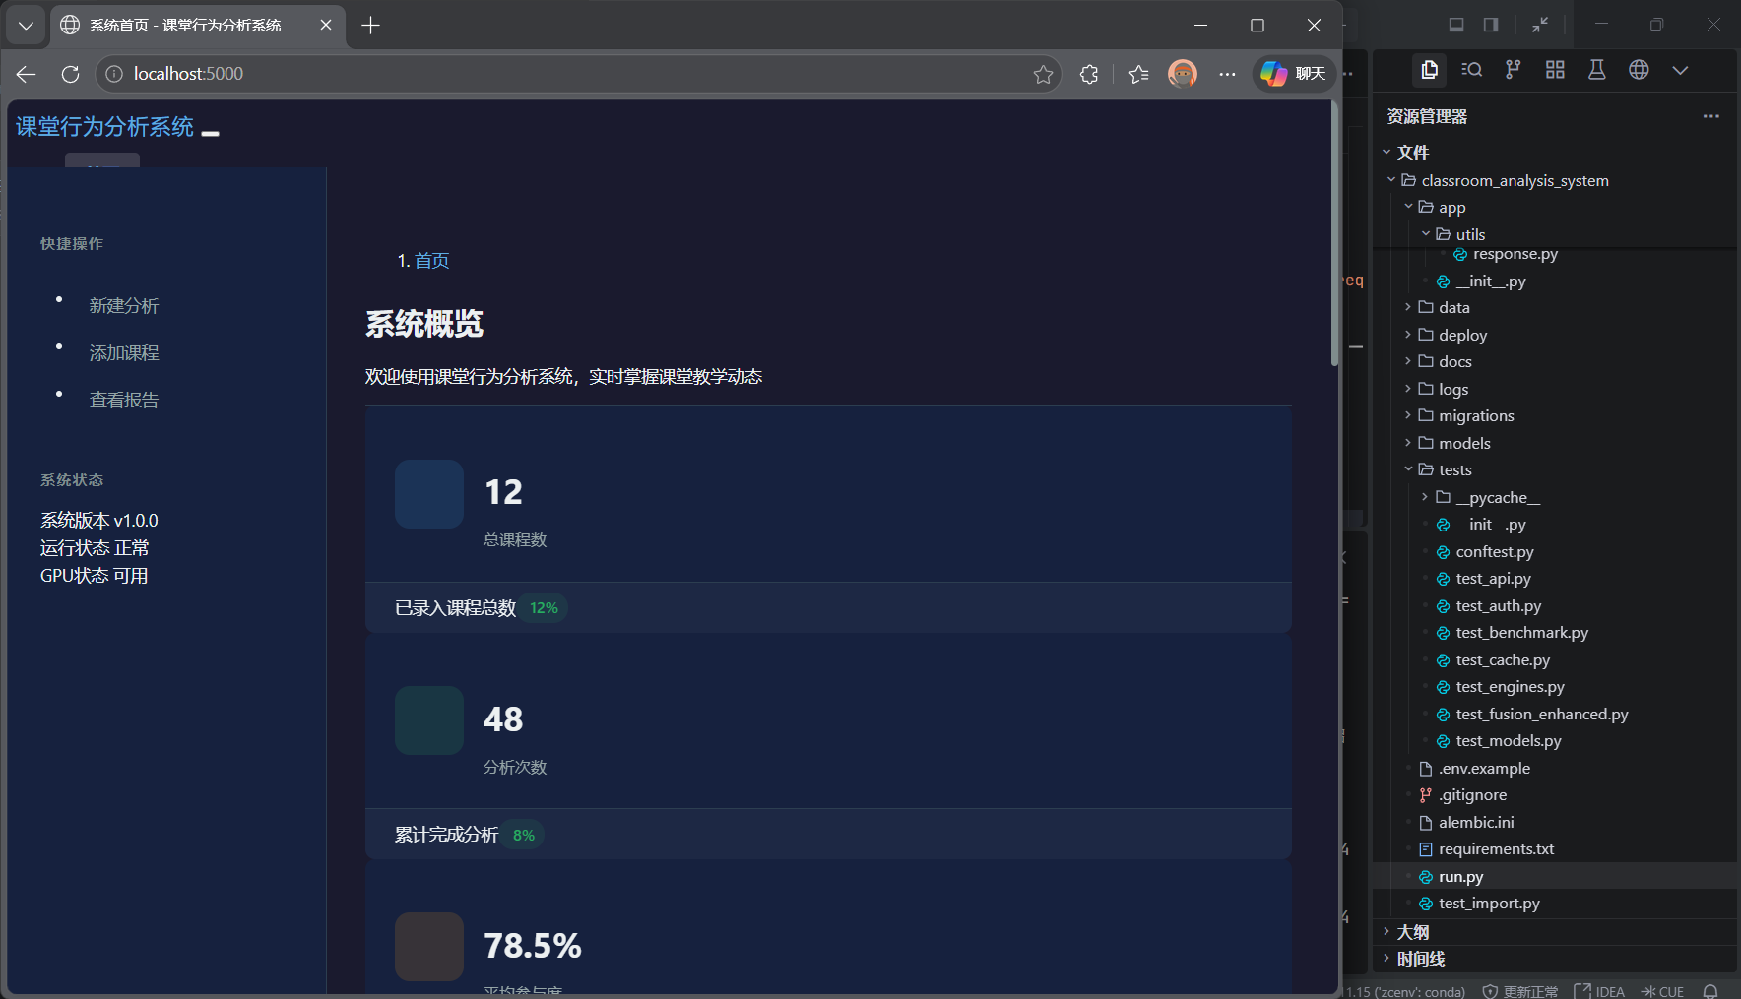Select the 系统首页 browser tab

[185, 26]
